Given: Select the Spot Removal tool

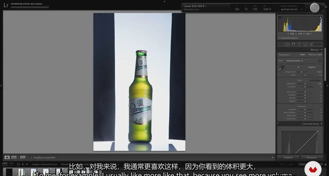Looking at the screenshot, I should (287, 44).
